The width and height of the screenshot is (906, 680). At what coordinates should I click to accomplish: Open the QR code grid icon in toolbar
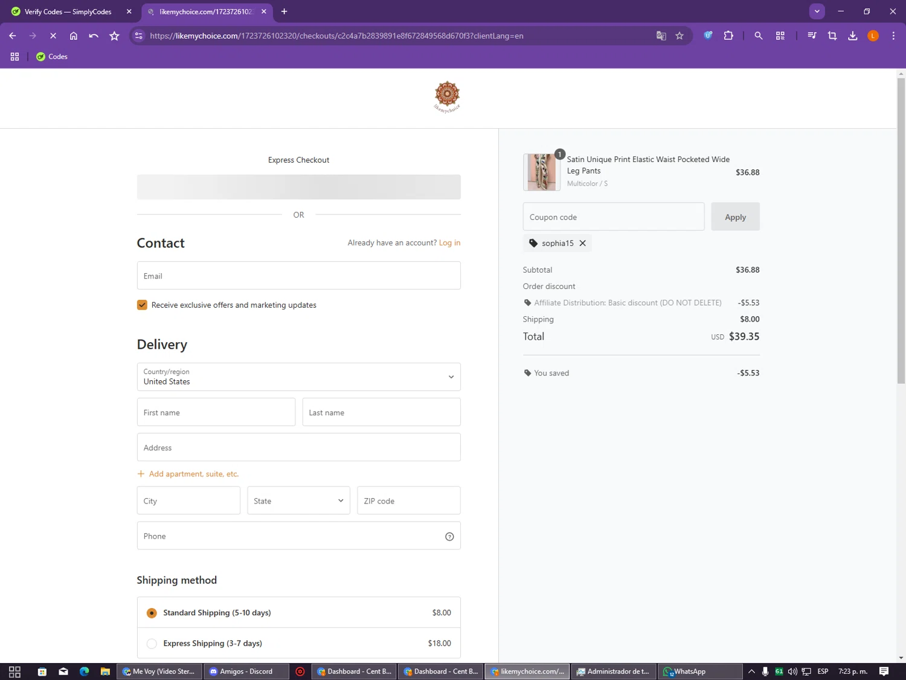click(780, 36)
